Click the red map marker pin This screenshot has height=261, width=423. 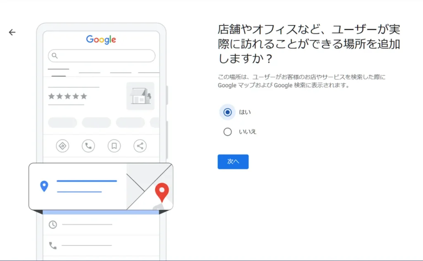click(162, 192)
